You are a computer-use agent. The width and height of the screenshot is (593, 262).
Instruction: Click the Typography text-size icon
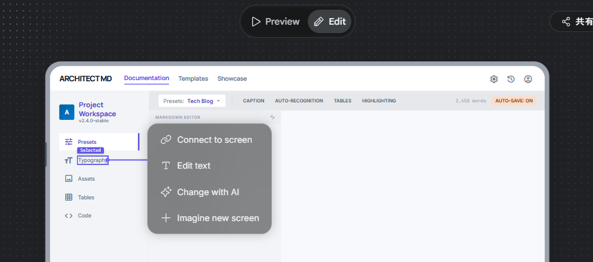point(69,160)
